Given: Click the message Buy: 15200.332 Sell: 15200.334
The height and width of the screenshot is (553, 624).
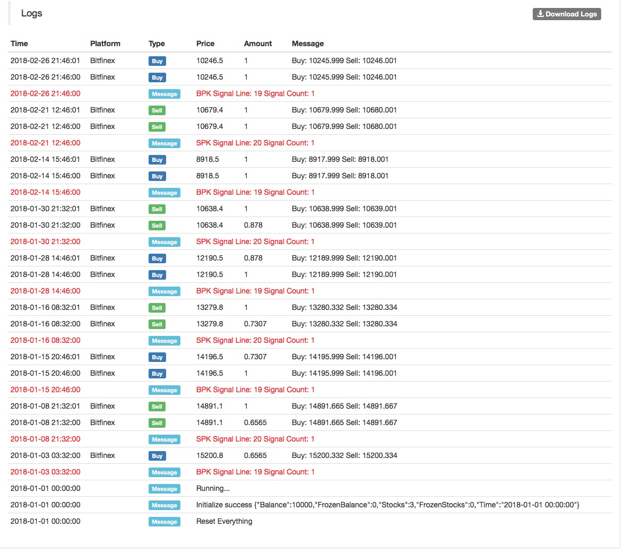Looking at the screenshot, I should point(344,455).
